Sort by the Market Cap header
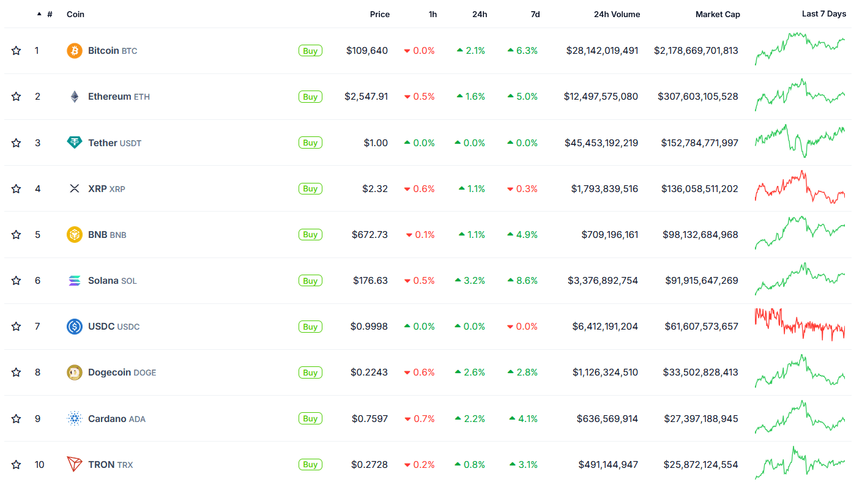 pyautogui.click(x=718, y=14)
